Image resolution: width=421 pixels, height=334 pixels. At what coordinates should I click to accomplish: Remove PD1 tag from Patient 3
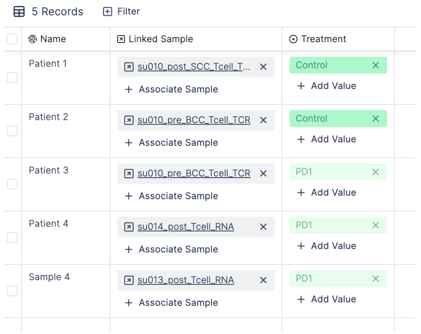point(375,172)
